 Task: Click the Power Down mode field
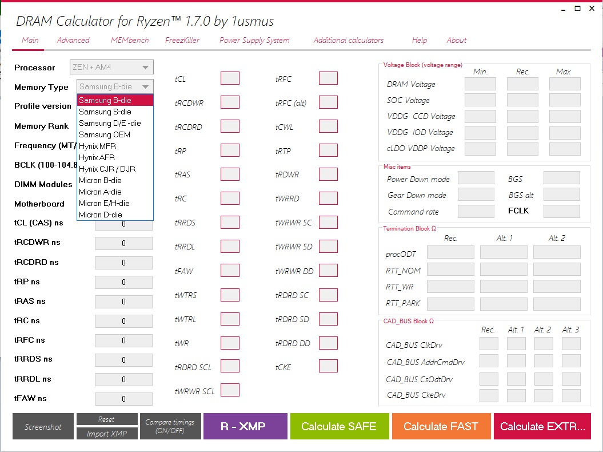pyautogui.click(x=476, y=179)
